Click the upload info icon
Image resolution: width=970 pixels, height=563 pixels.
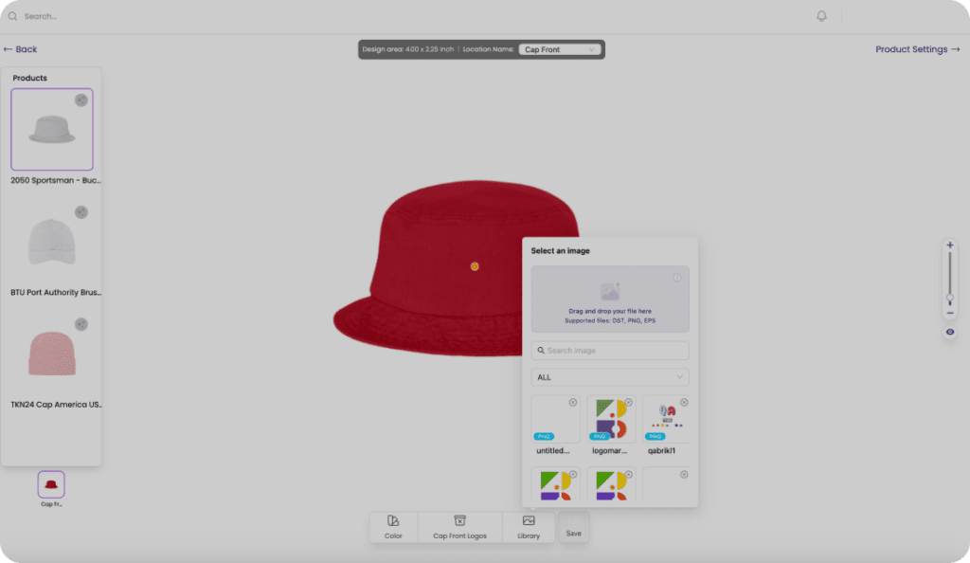tap(677, 278)
